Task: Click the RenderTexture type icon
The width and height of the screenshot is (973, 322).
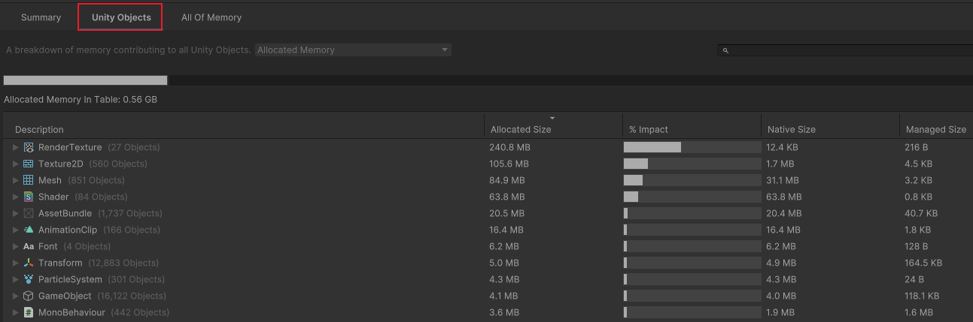Action: [x=29, y=147]
